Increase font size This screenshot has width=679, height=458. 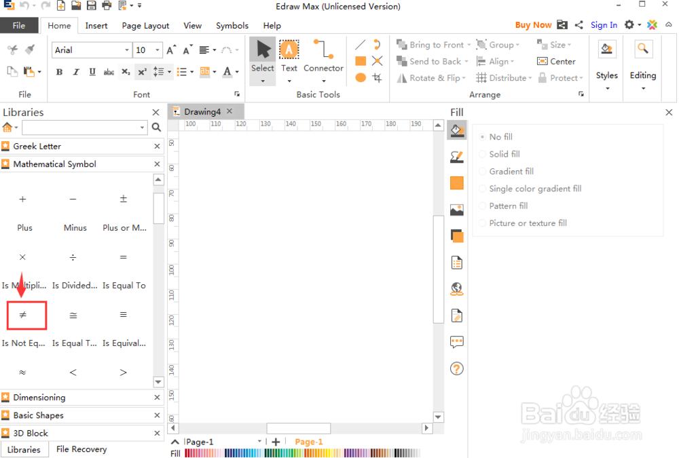point(172,50)
